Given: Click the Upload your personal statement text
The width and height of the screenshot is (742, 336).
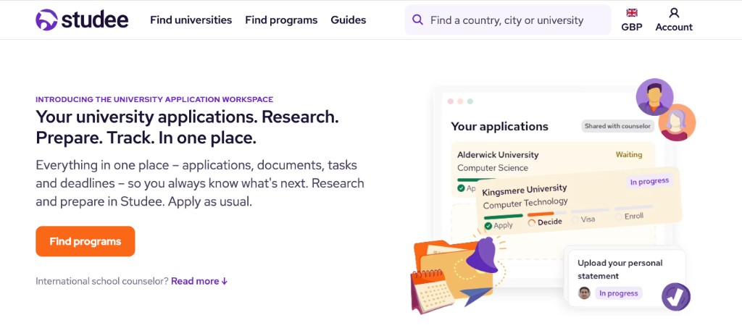Looking at the screenshot, I should (620, 269).
